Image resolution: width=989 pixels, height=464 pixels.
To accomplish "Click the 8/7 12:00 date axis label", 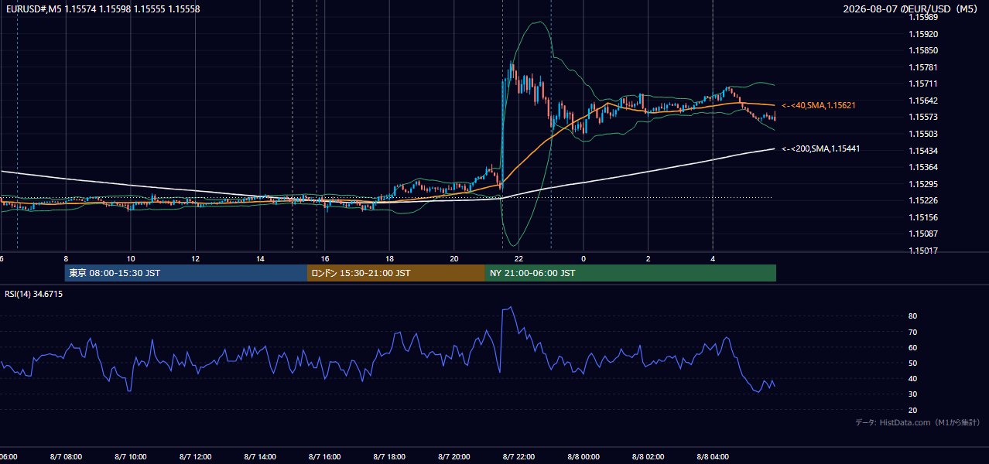I will click(x=196, y=457).
